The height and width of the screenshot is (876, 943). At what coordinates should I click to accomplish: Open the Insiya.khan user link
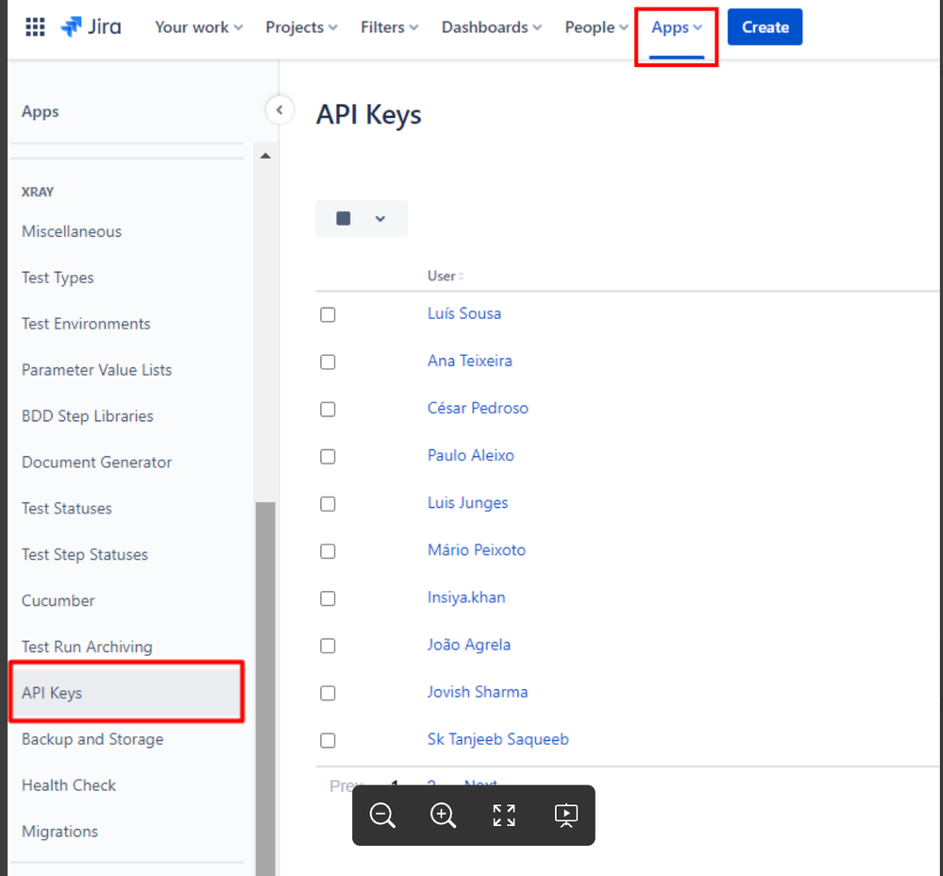pos(466,598)
